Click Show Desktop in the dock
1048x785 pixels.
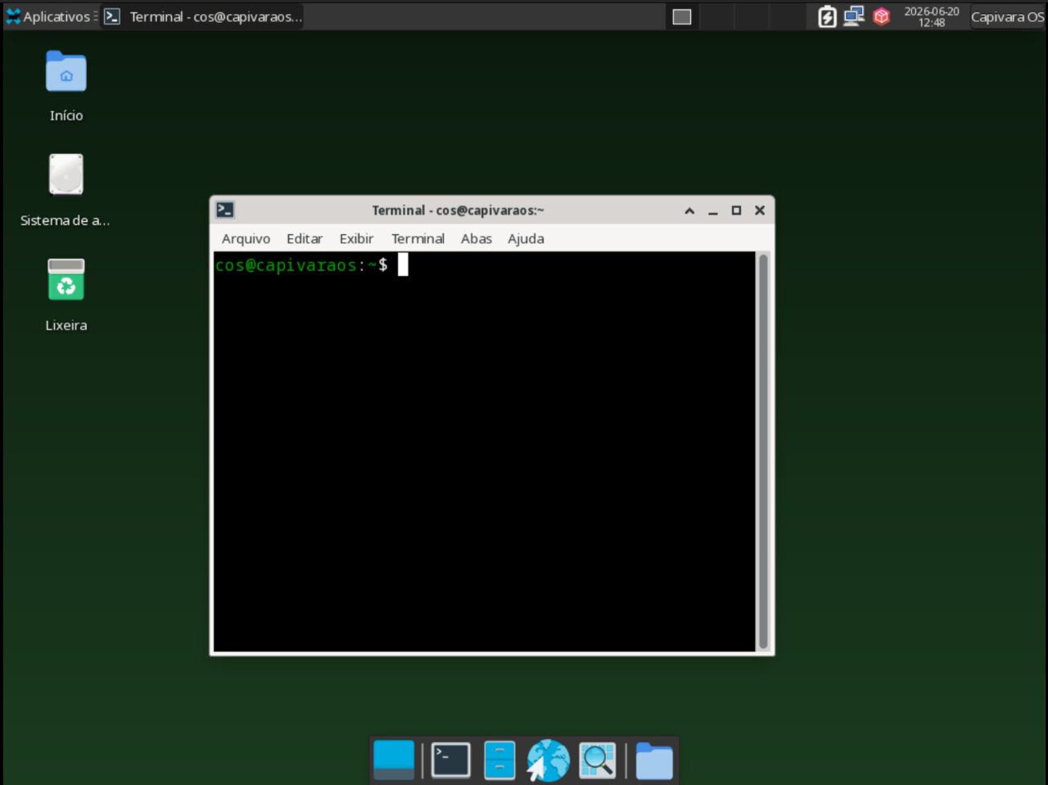[394, 760]
